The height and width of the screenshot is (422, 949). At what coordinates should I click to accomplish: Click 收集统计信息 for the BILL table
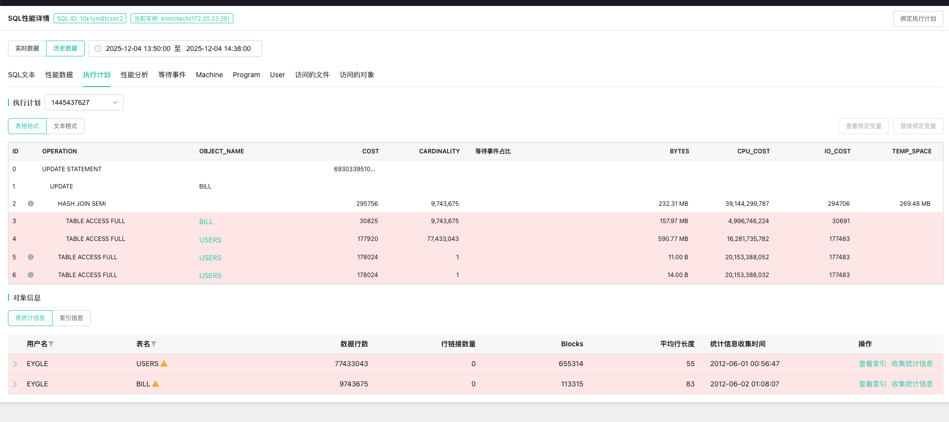[x=912, y=384]
